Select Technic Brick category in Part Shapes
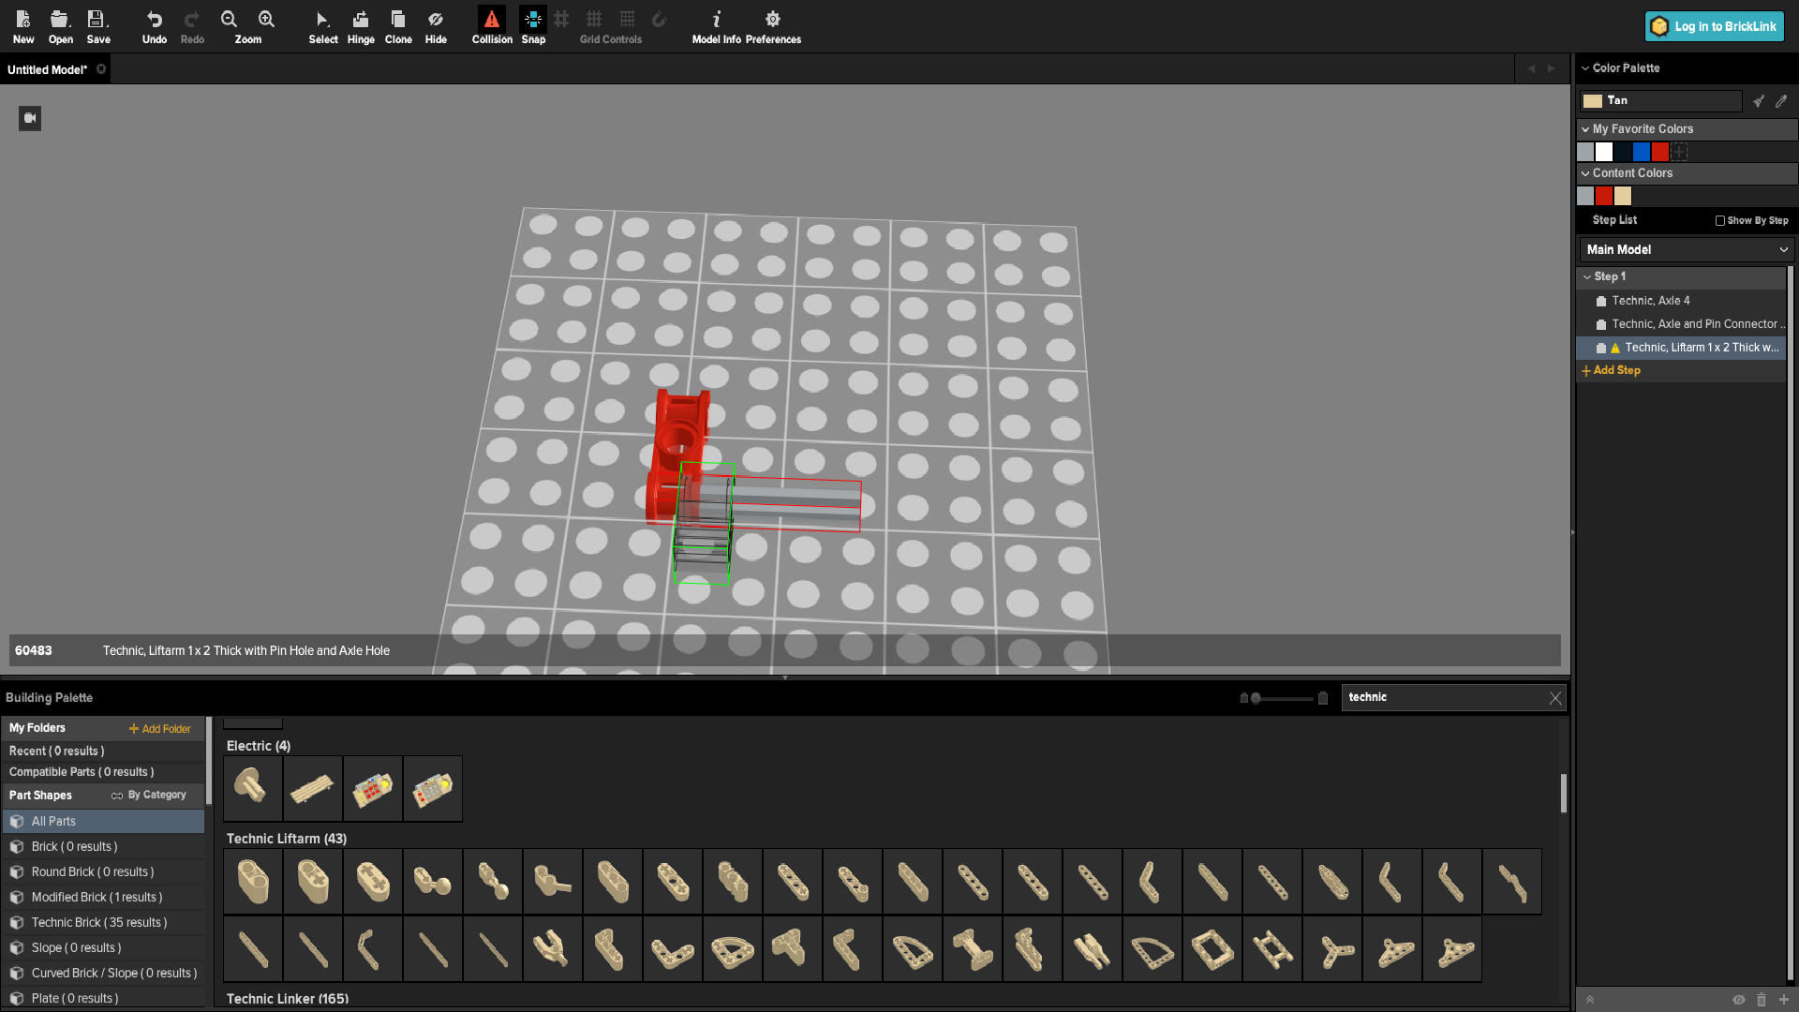The height and width of the screenshot is (1012, 1799). pyautogui.click(x=99, y=923)
